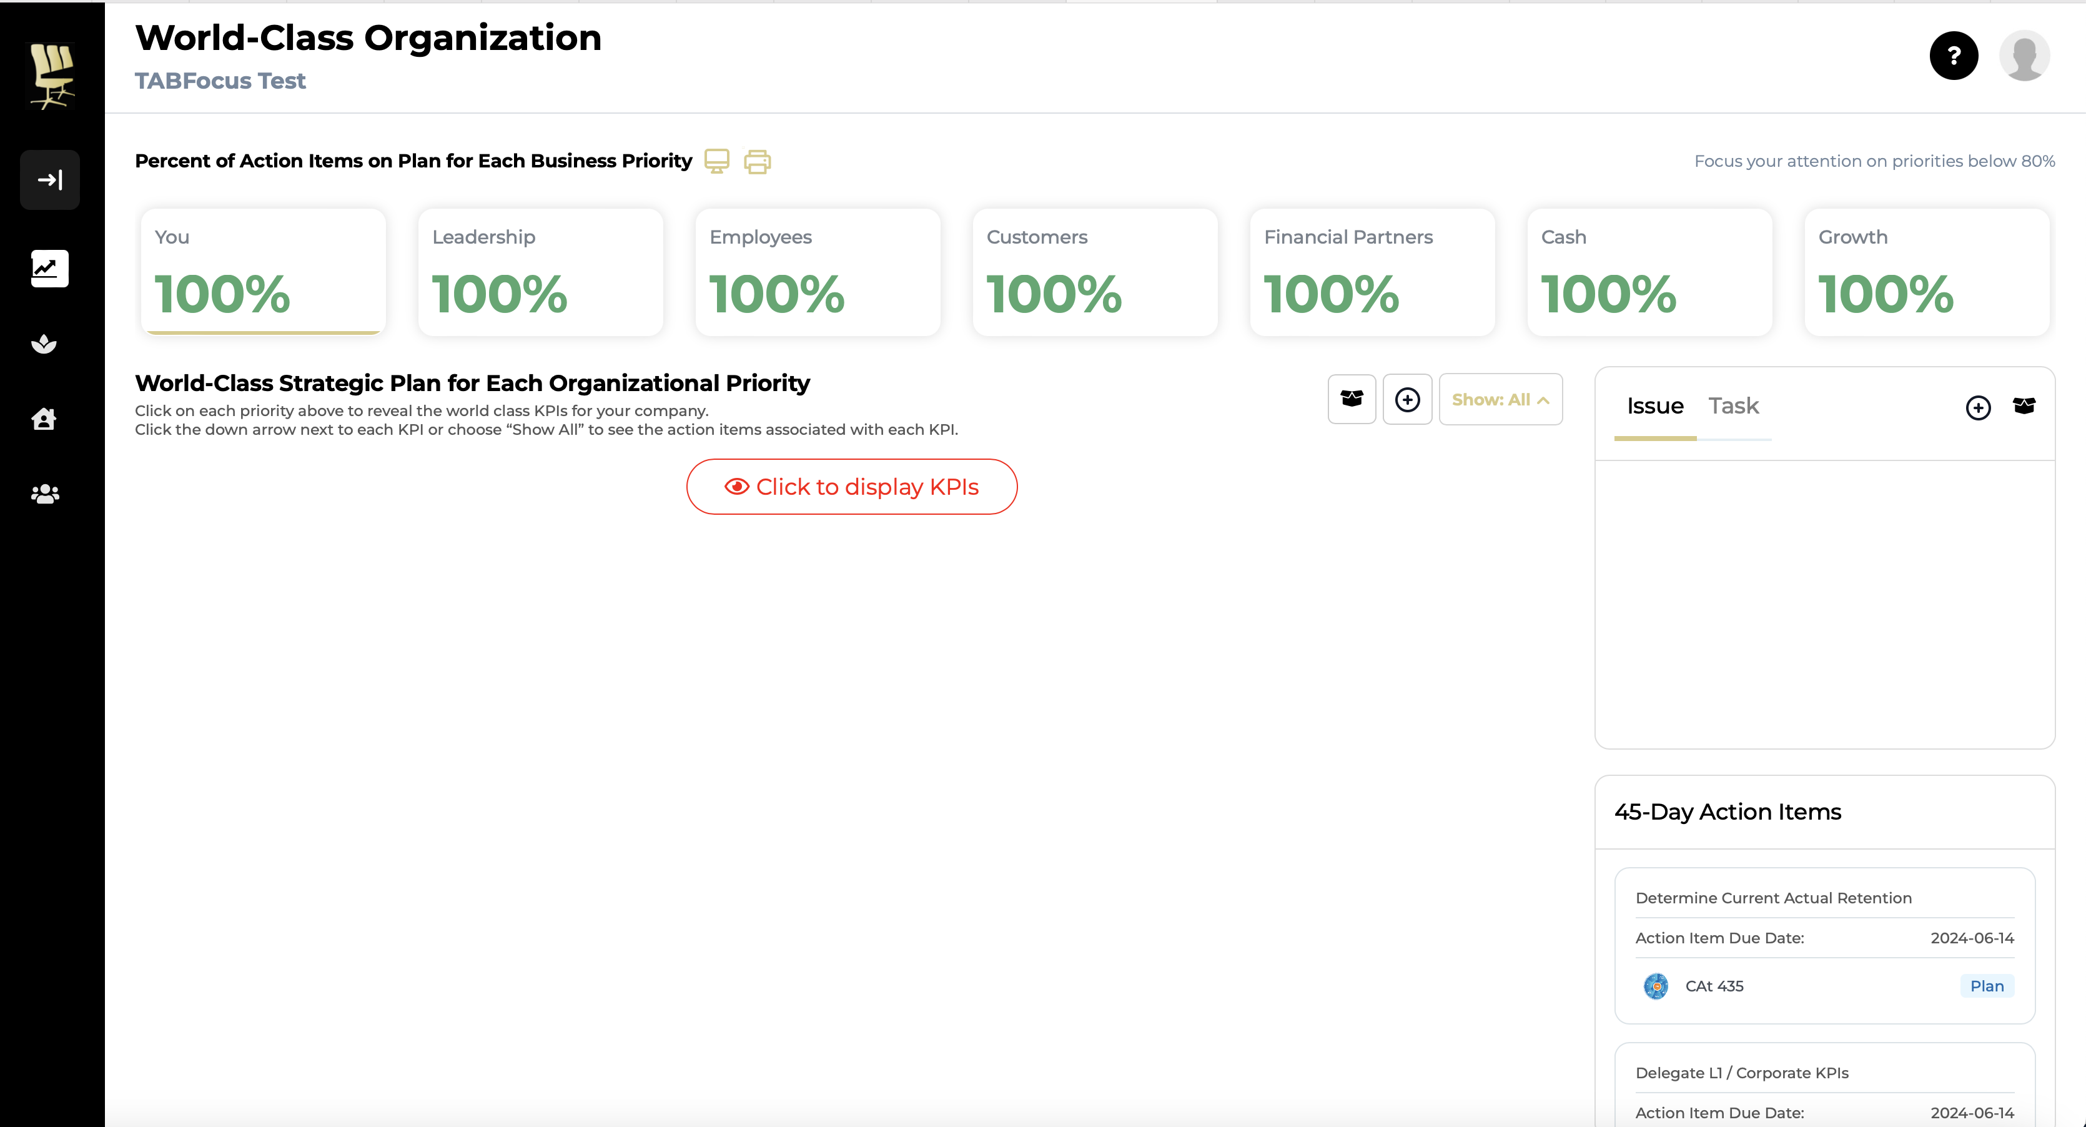Open the house person sidebar icon
Screen dimensions: 2086x1127
click(x=44, y=419)
